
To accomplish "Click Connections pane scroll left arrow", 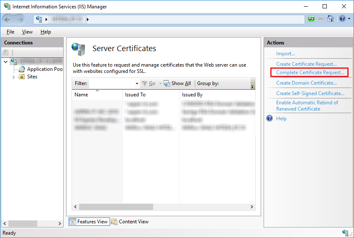I will 5,224.
